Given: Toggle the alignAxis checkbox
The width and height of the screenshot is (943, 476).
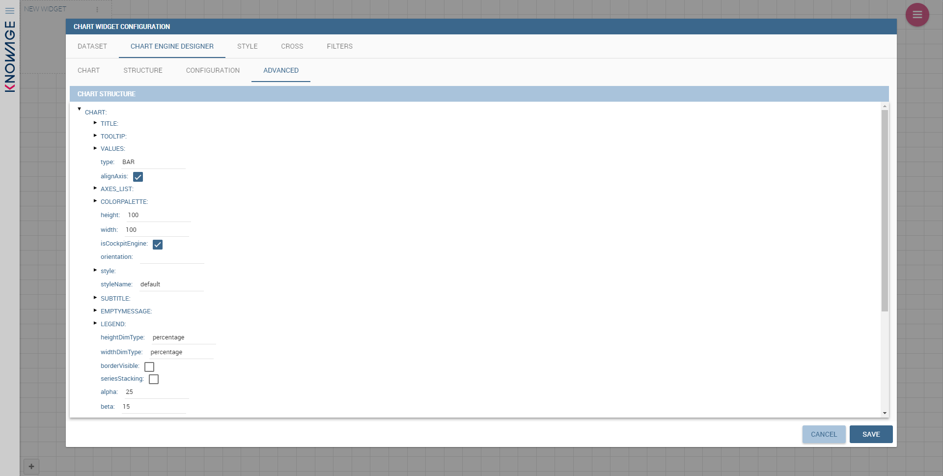Looking at the screenshot, I should pyautogui.click(x=138, y=177).
